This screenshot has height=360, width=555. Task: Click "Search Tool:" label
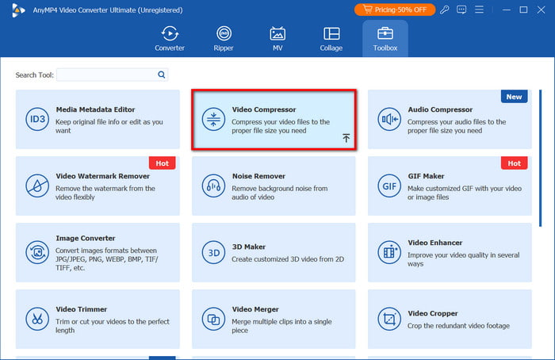(34, 75)
